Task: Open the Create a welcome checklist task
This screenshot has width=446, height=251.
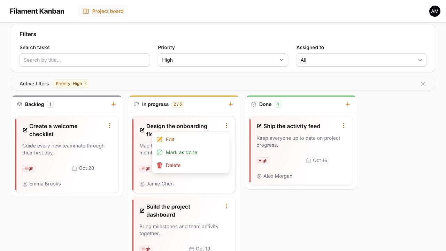Action: 53,130
